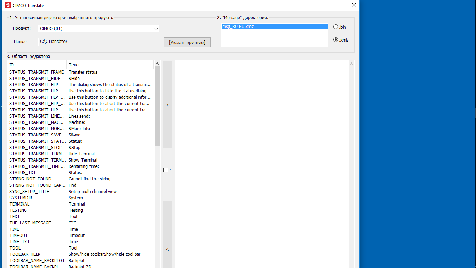Screen dimensions: 476x268
Task: Choose the .bin radio button
Action: (336, 27)
